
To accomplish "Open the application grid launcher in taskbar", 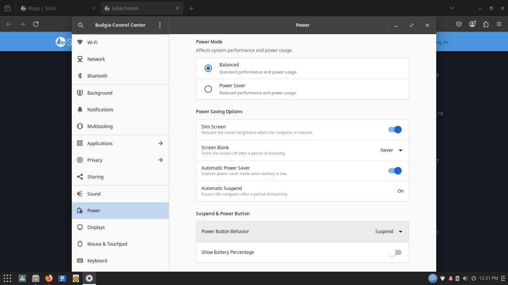I will pyautogui.click(x=7, y=278).
